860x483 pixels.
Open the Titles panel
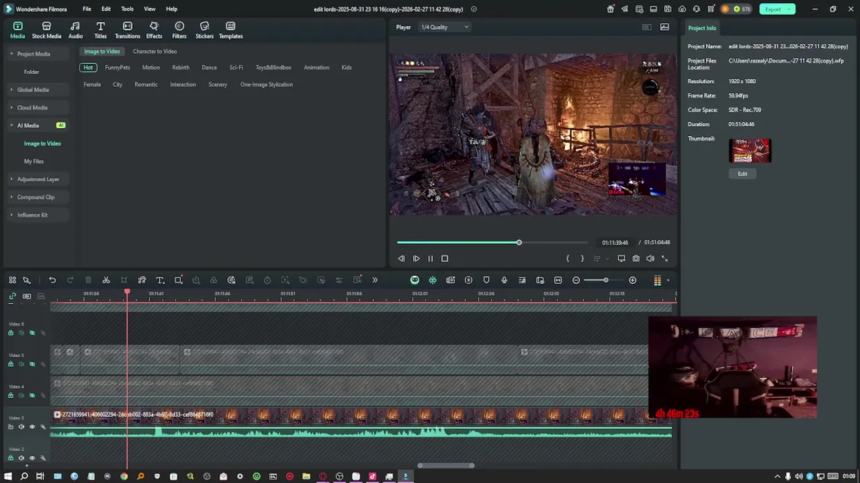(100, 30)
